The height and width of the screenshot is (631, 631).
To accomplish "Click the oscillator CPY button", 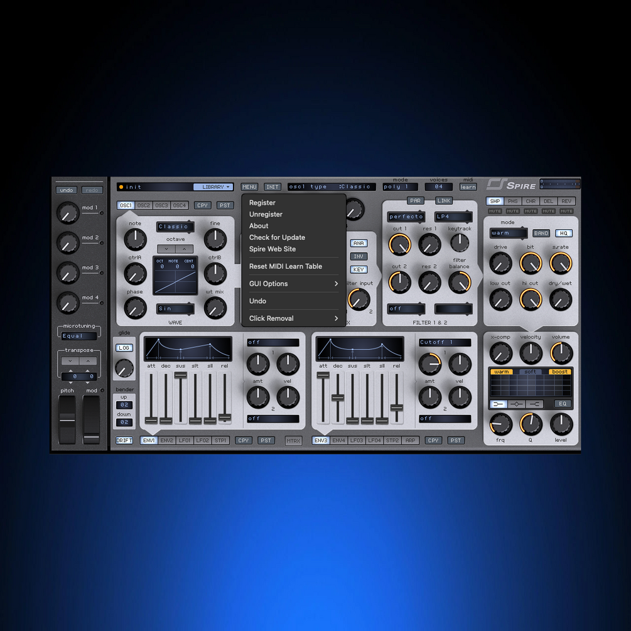I will coord(202,205).
